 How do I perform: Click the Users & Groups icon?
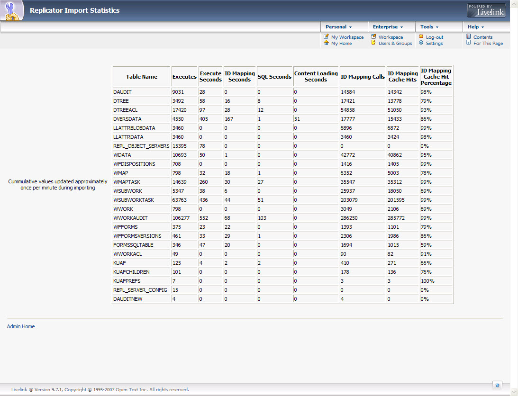(x=373, y=43)
